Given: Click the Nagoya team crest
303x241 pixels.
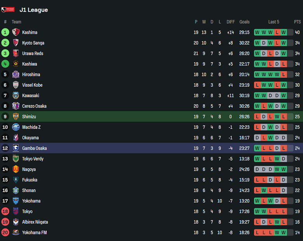Looking at the screenshot, I should coord(16,169).
